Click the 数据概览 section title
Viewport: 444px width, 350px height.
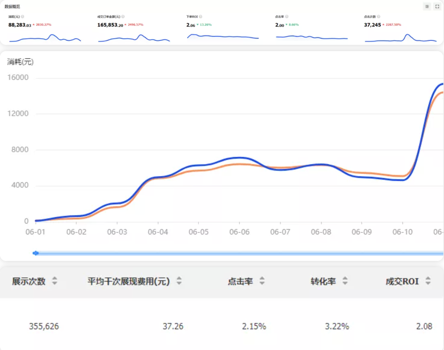point(12,7)
